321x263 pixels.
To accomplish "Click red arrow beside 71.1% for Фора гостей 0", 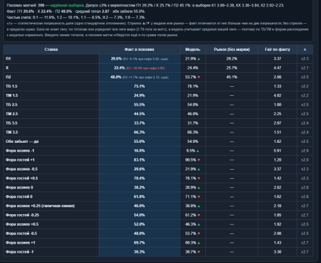I will [199, 197].
